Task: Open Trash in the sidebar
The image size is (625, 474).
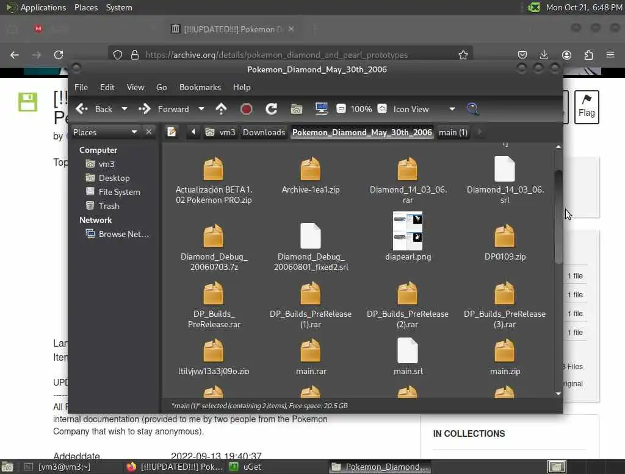Action: tap(103, 206)
